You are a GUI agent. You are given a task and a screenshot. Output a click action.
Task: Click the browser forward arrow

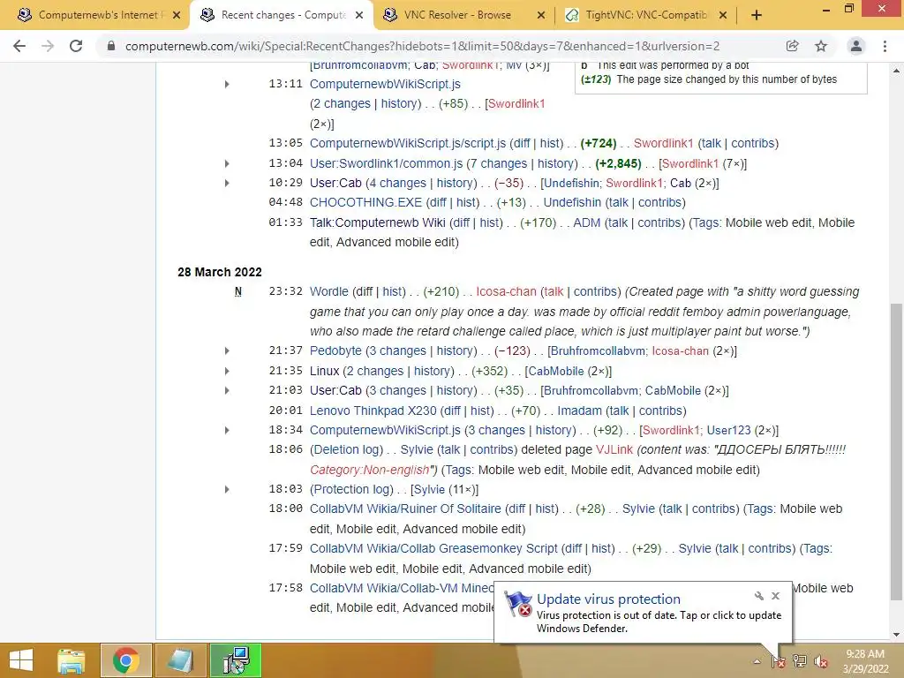(x=48, y=46)
